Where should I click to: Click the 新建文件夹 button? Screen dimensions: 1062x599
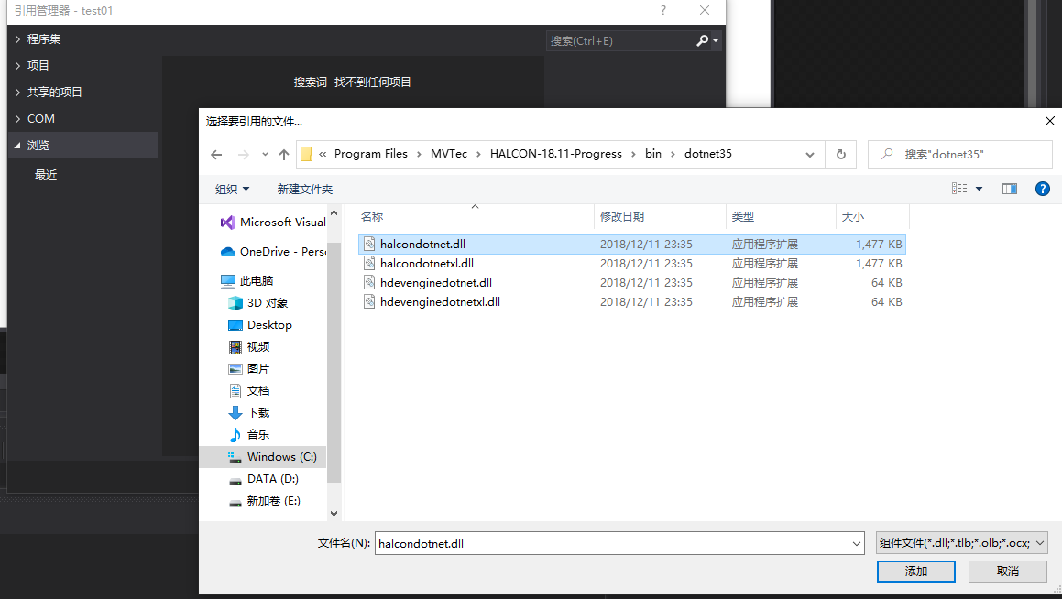click(x=303, y=189)
